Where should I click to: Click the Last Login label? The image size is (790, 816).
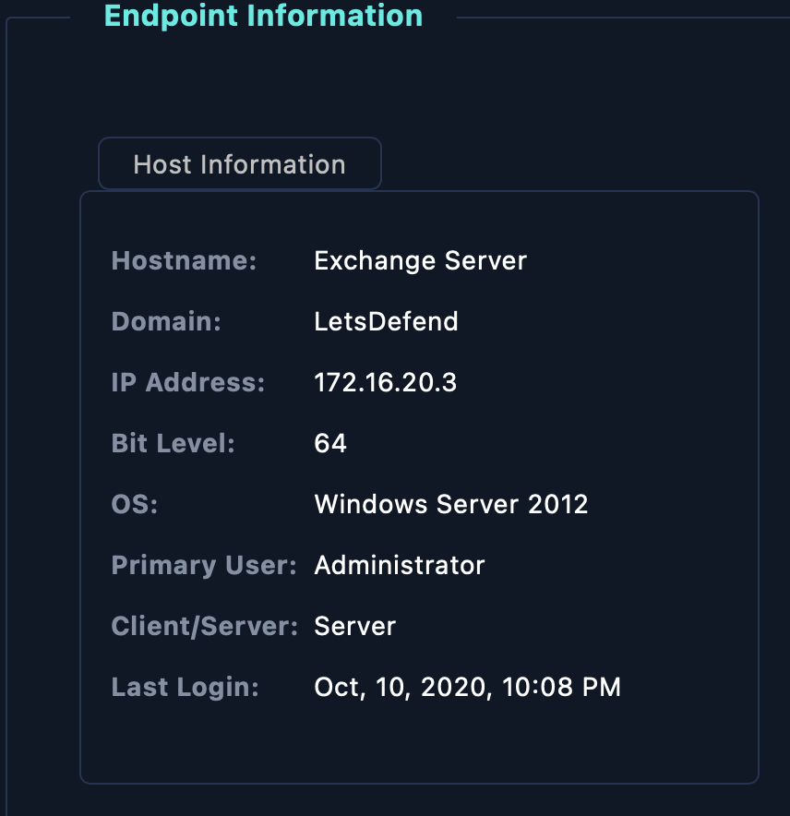click(186, 687)
